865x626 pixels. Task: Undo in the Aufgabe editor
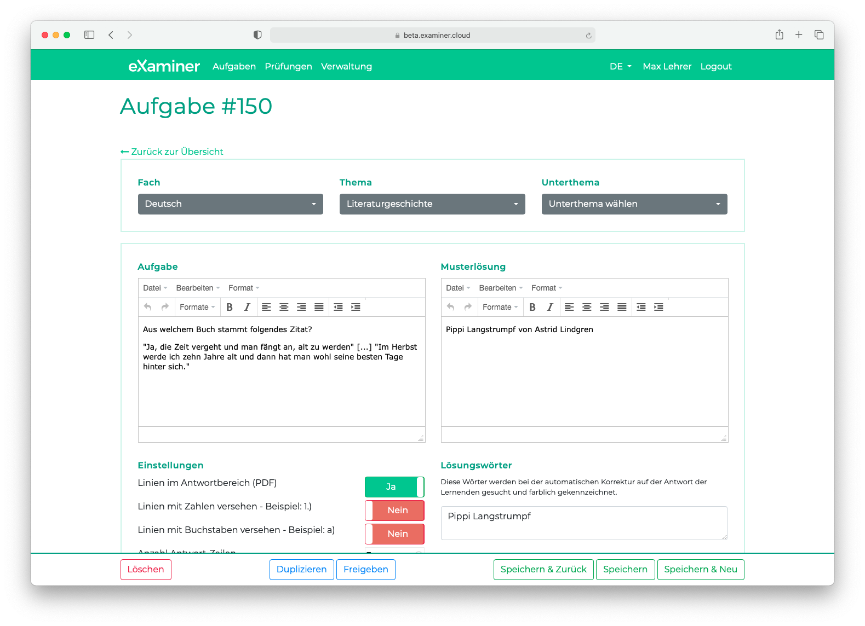point(147,307)
